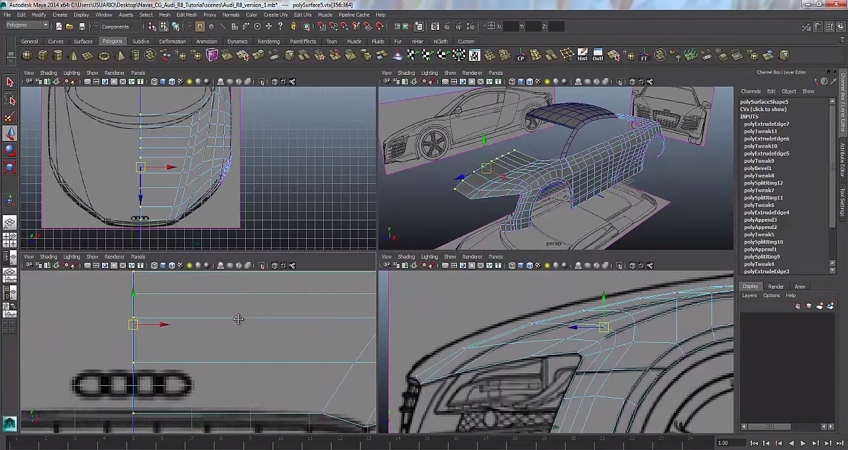848x450 pixels.
Task: Click the CP center pivot shelf icon
Action: click(x=521, y=56)
